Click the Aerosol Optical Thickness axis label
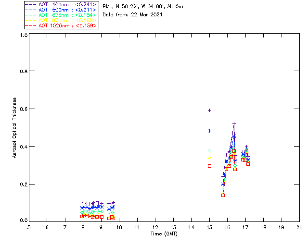 click(14, 128)
